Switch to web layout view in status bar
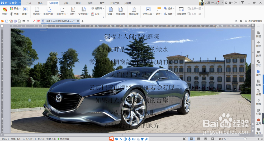 (206, 139)
